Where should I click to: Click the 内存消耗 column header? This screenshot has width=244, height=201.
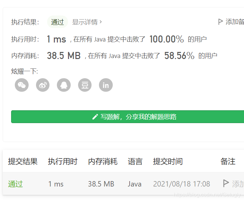point(103,161)
